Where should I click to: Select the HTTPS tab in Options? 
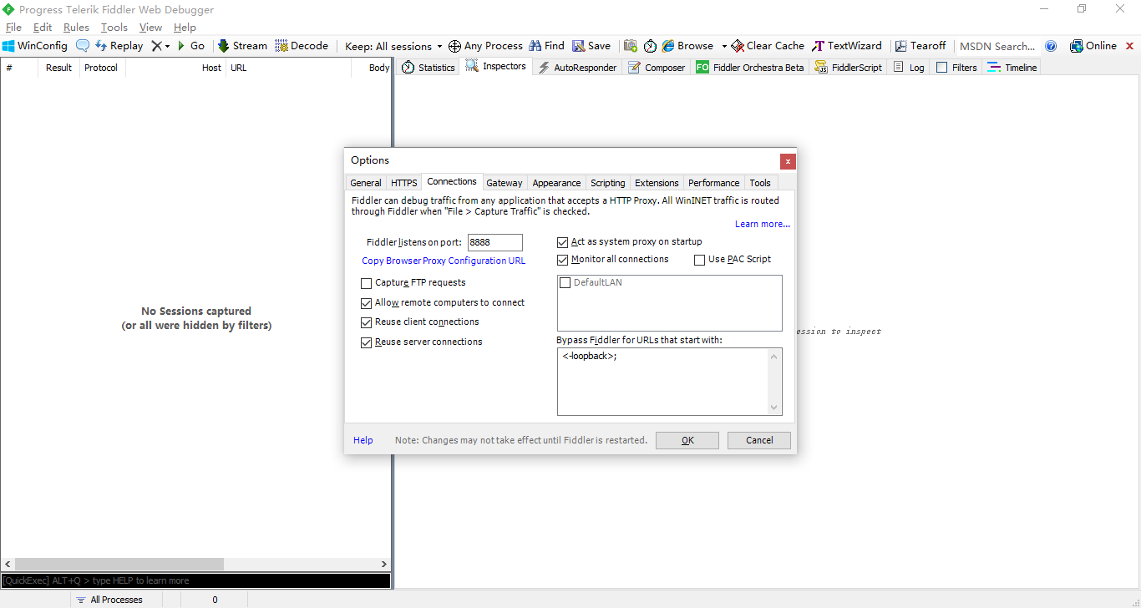point(404,183)
